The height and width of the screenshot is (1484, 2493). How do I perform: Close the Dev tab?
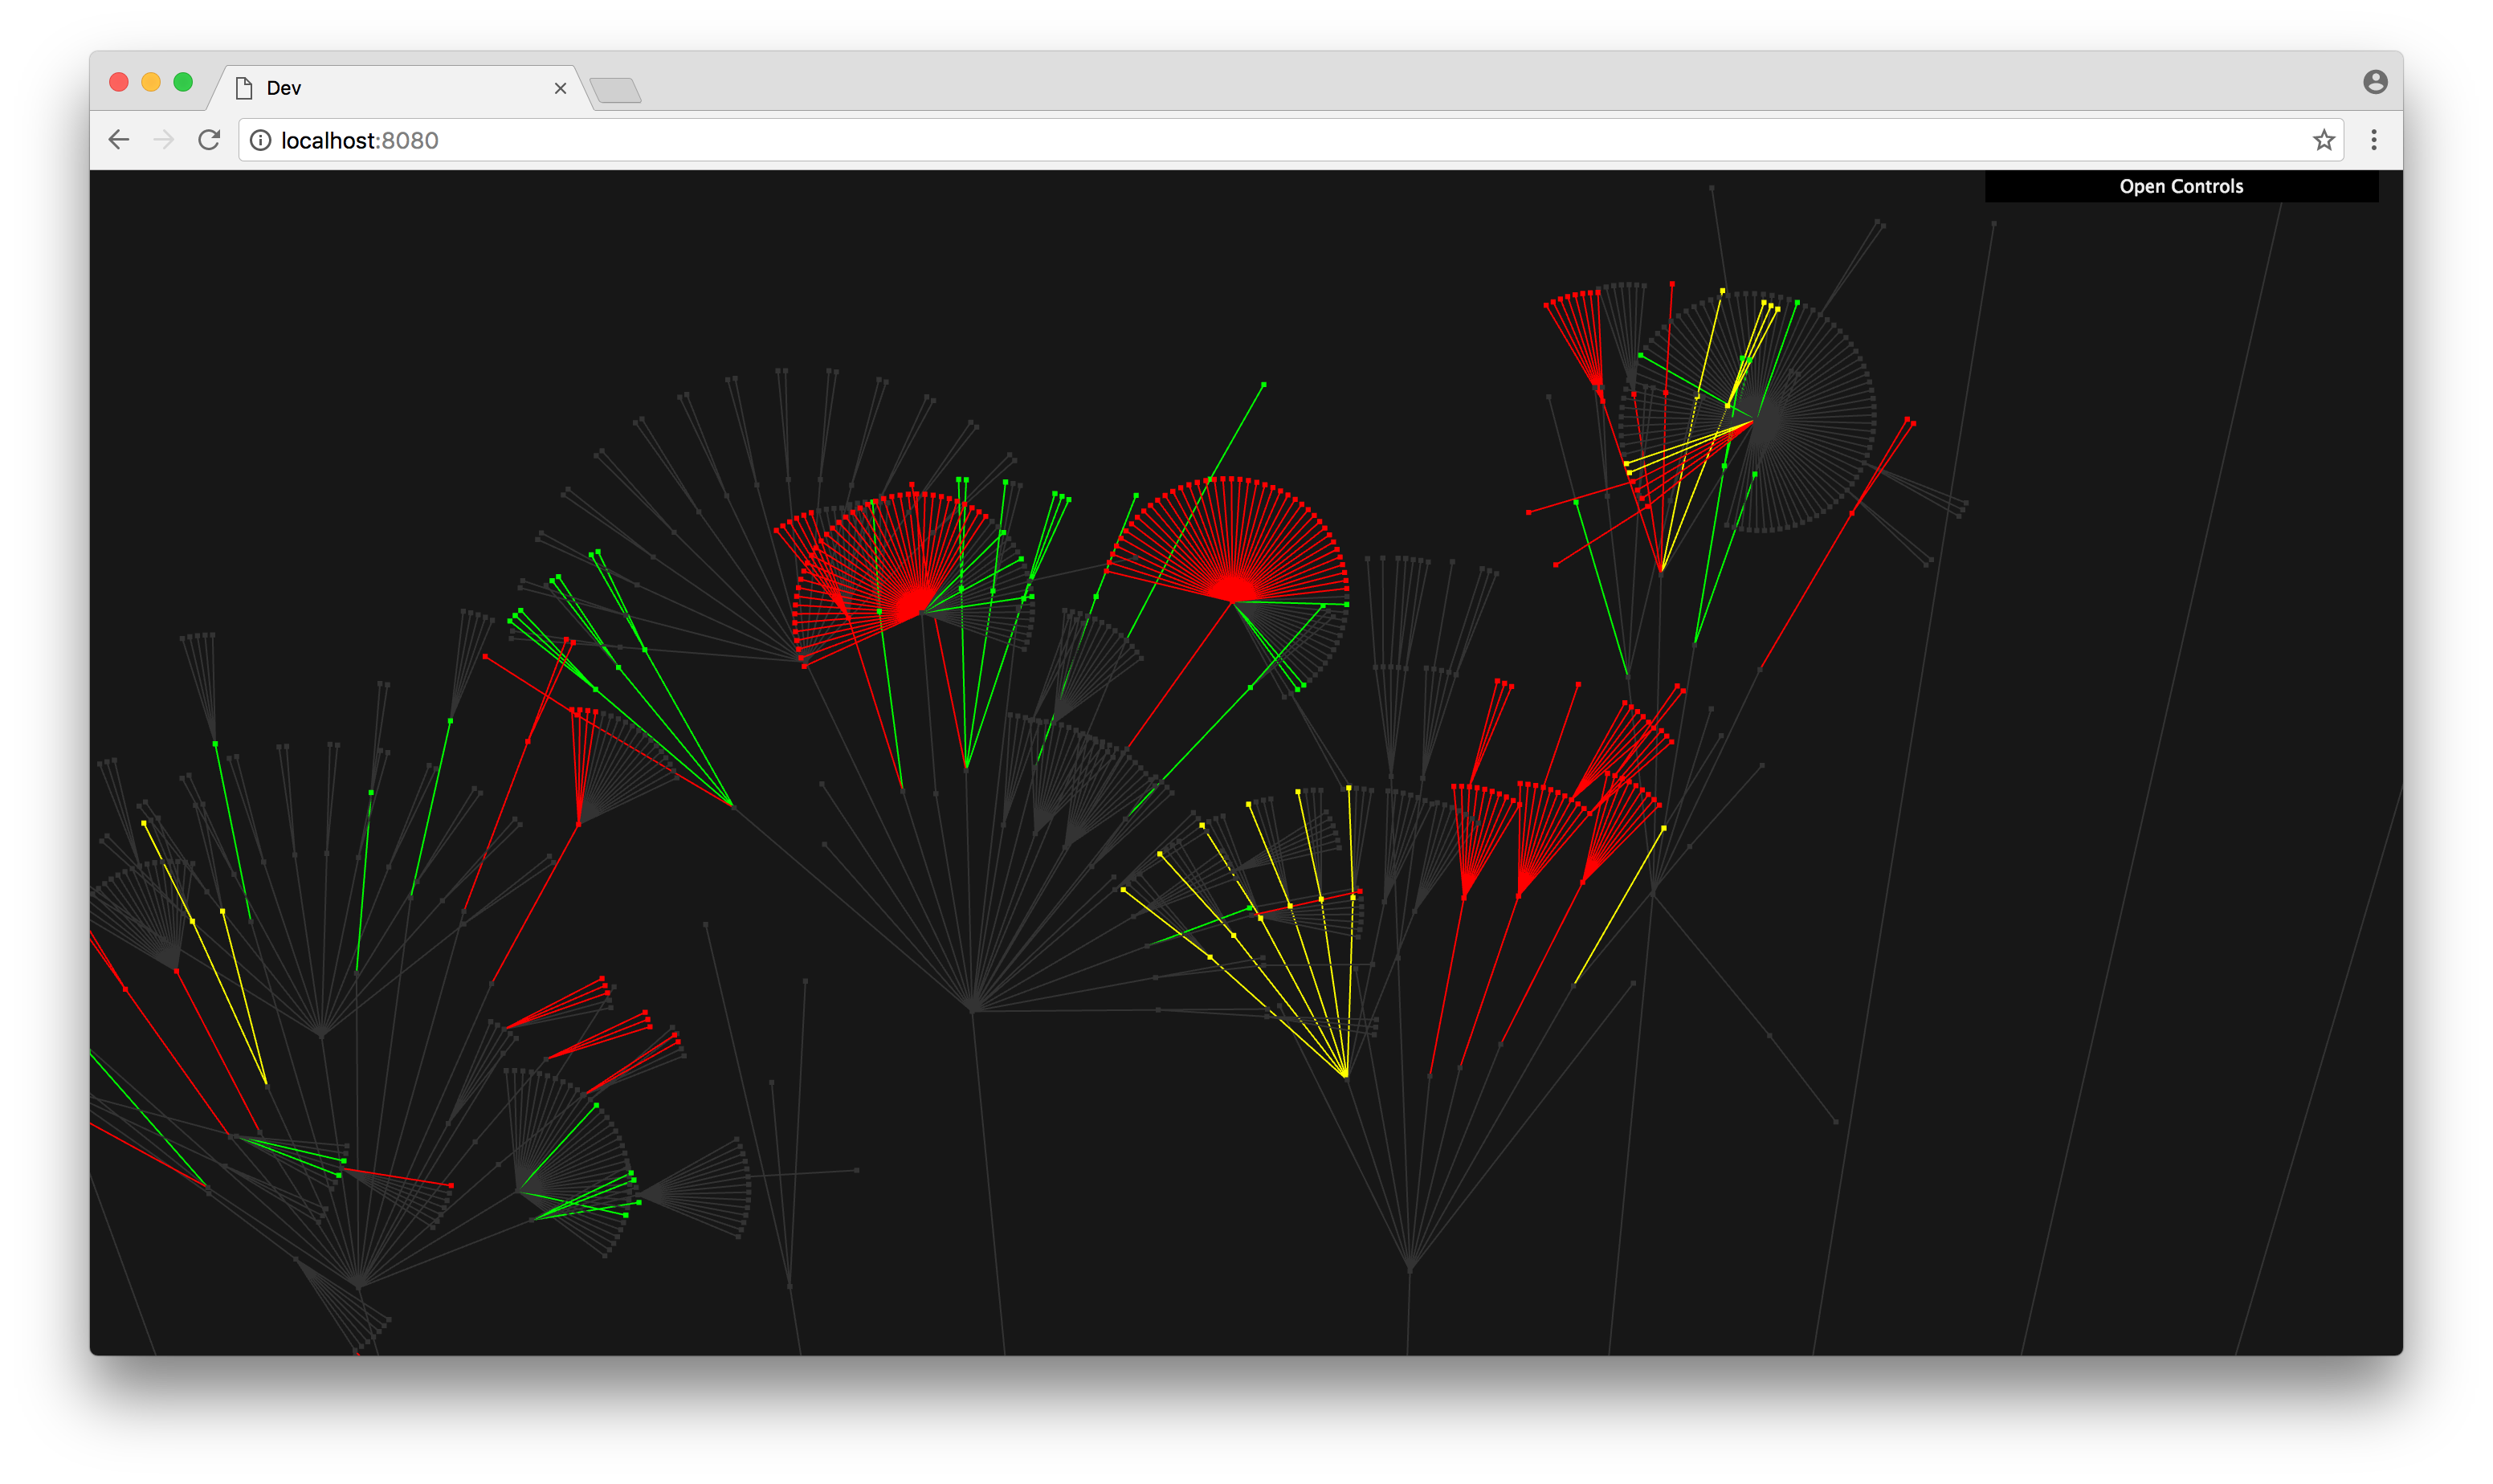click(560, 88)
